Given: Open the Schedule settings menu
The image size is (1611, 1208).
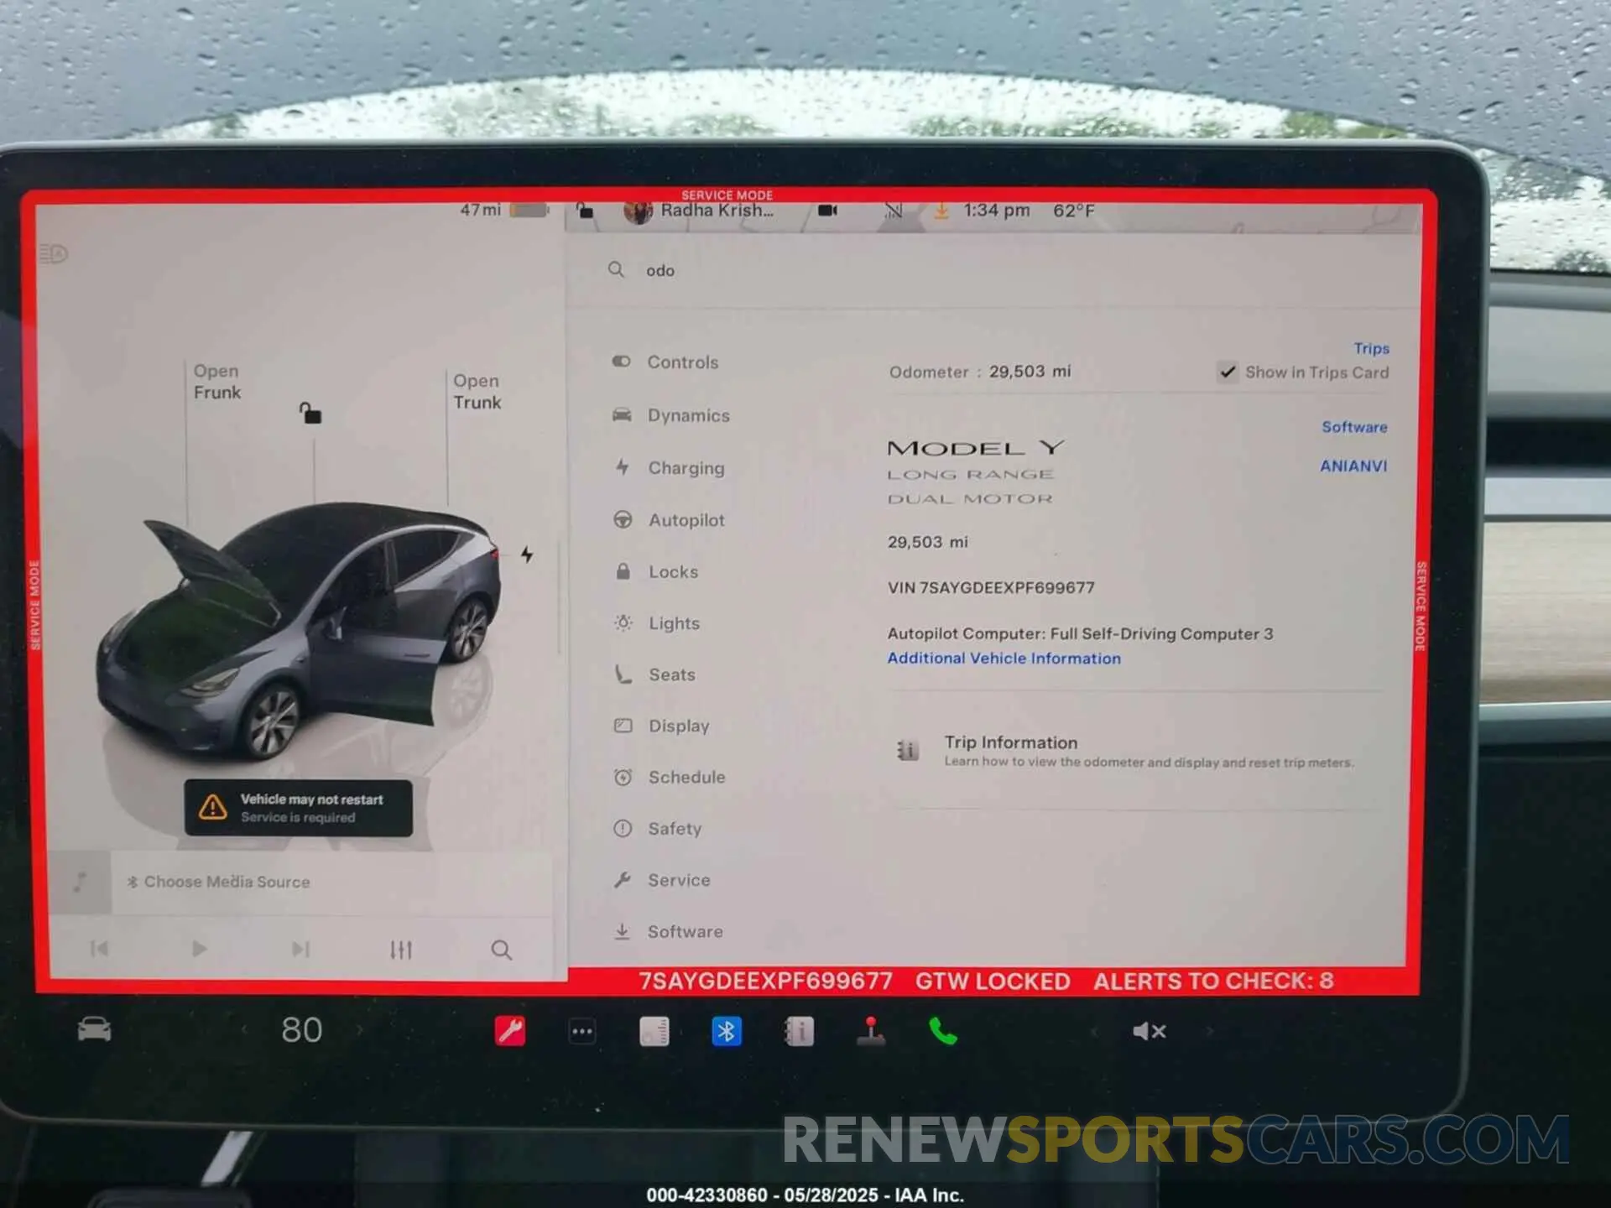Looking at the screenshot, I should click(x=670, y=778).
